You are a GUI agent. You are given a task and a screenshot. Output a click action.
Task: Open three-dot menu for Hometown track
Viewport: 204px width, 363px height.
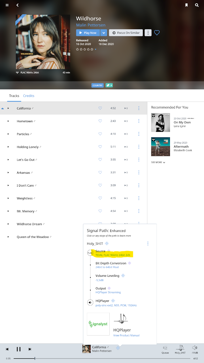coord(139,121)
